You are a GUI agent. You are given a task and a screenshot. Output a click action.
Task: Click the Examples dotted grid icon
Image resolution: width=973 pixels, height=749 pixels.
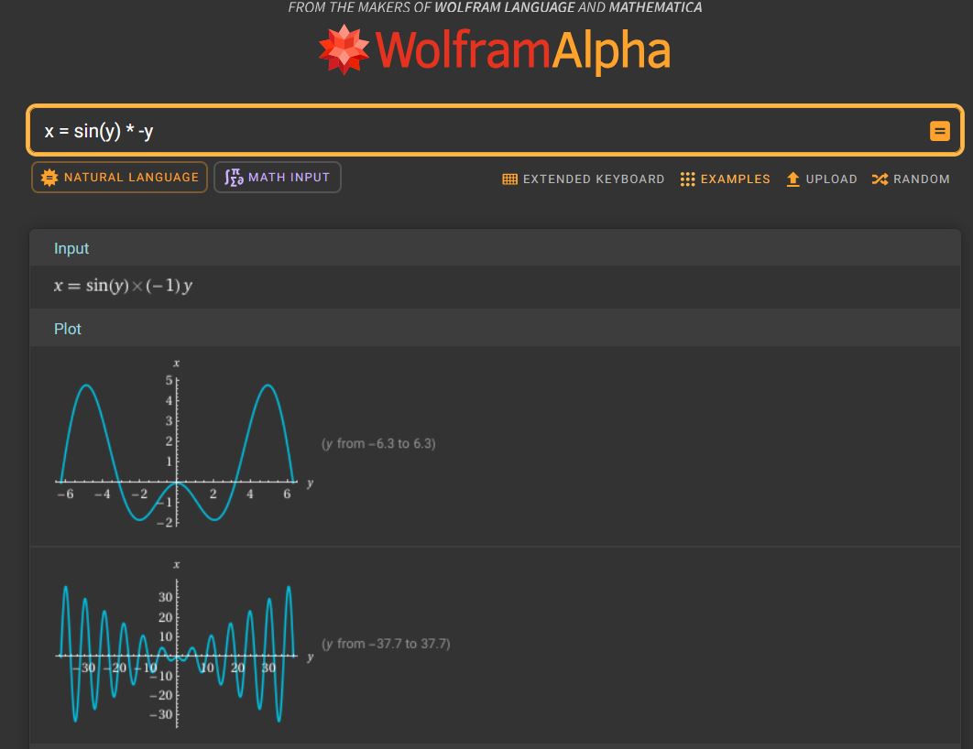tap(687, 179)
